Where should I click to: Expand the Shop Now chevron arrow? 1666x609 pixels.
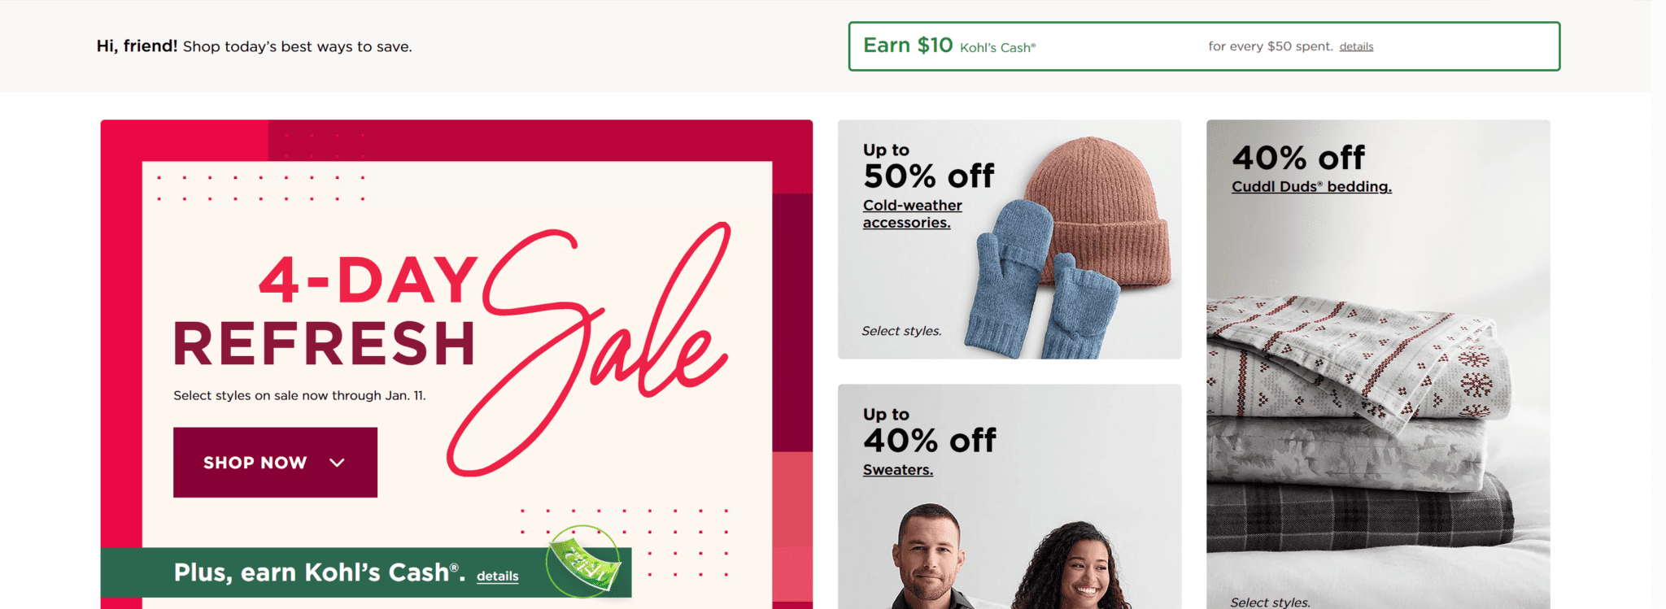coord(337,463)
